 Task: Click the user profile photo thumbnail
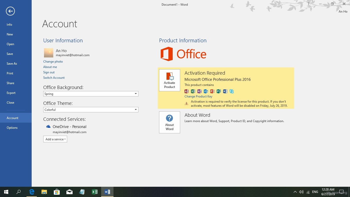tap(49, 53)
